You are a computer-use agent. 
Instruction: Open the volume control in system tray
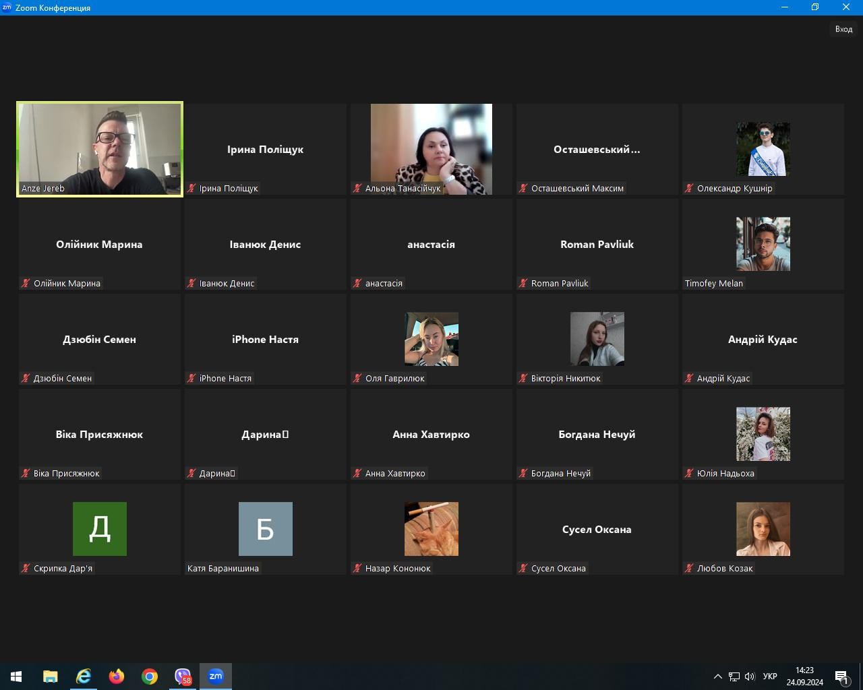[750, 677]
